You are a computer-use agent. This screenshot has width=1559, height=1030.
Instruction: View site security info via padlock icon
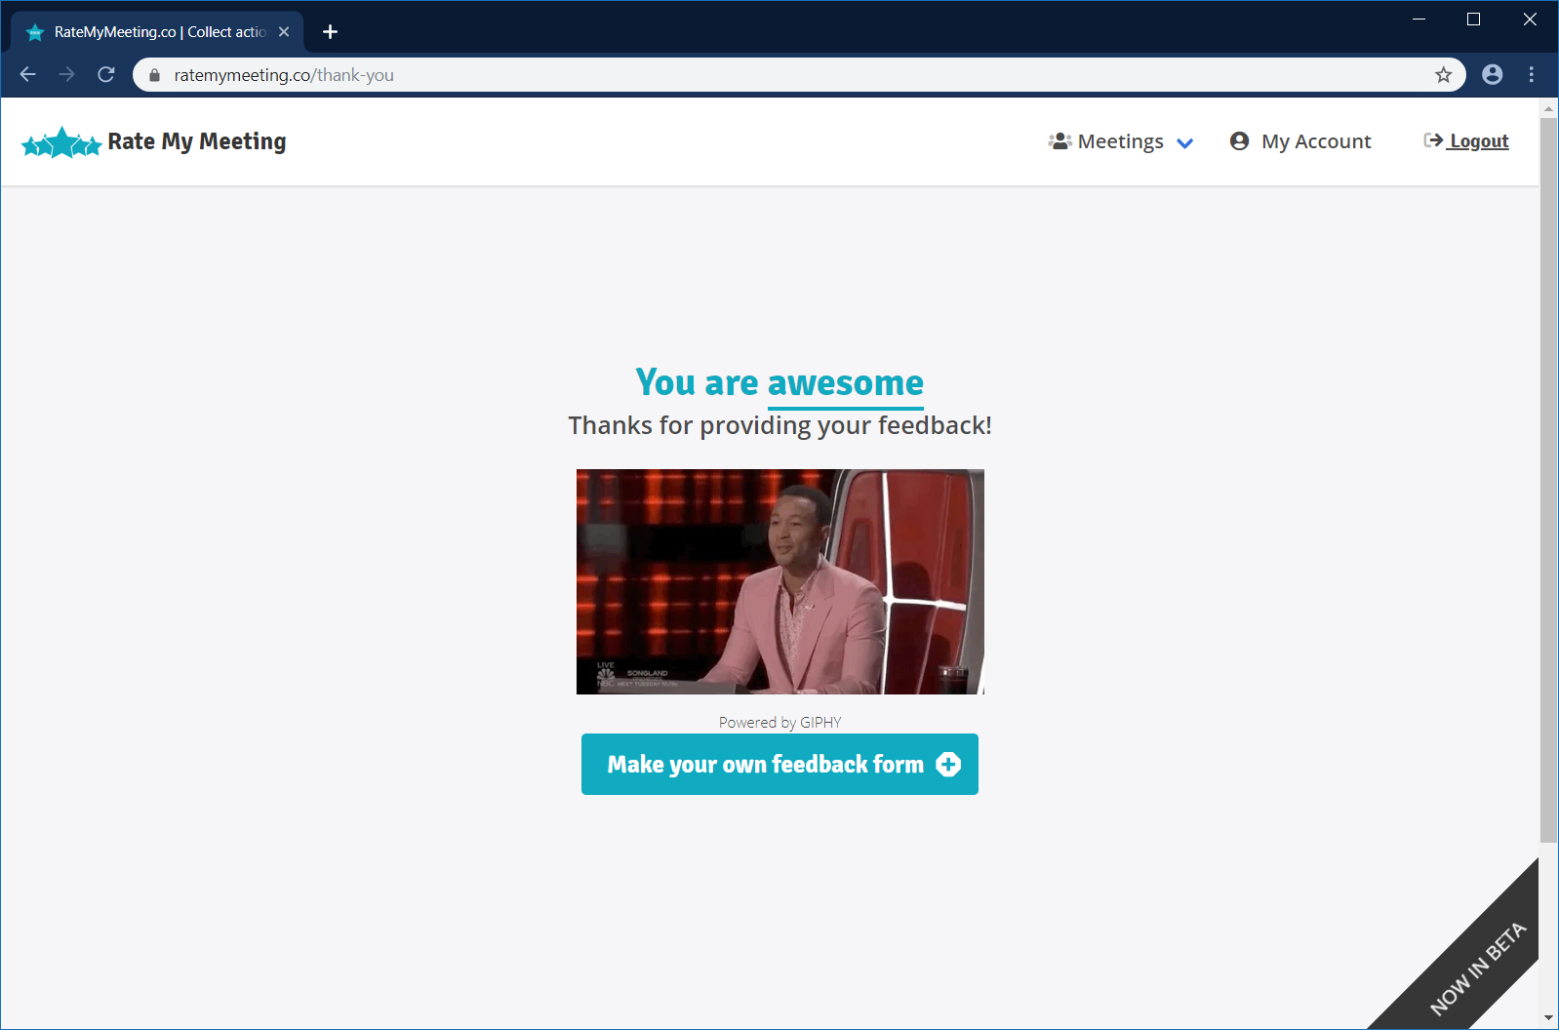[x=154, y=75]
